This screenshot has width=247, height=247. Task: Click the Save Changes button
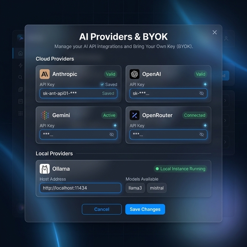tap(145, 209)
